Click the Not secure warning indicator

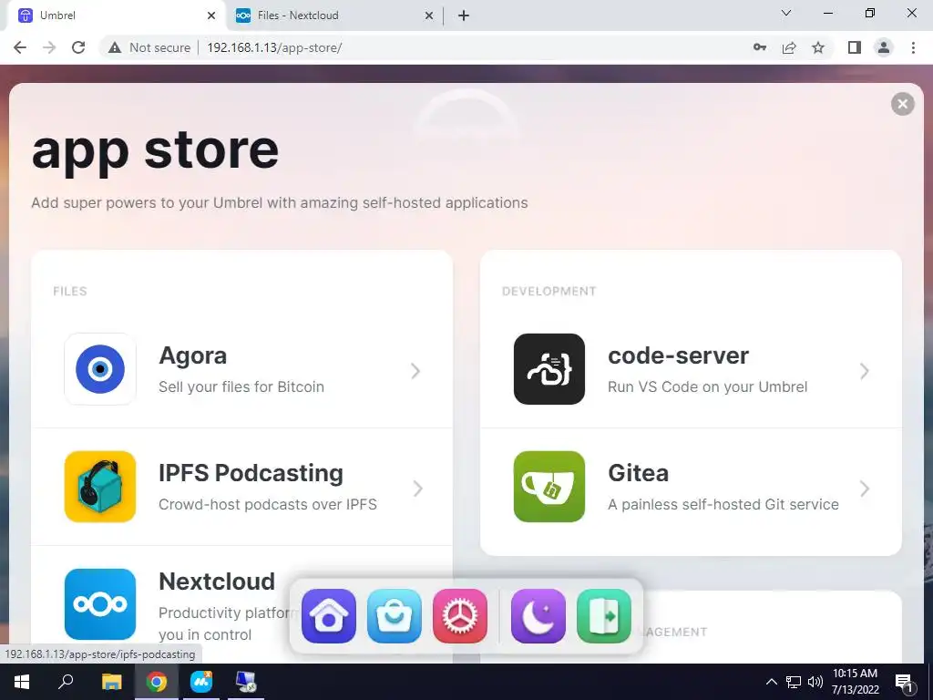click(149, 47)
